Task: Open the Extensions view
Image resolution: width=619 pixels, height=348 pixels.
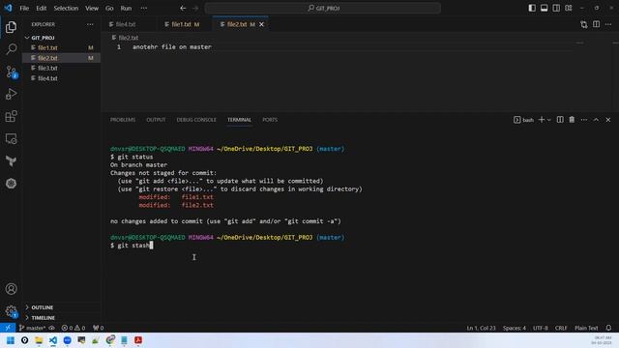Action: (11, 116)
